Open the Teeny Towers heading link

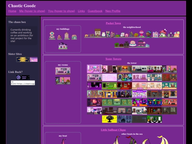coord(113,59)
